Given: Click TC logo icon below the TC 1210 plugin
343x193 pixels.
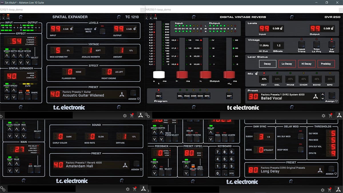Looking at the screenshot, I should pos(140,115).
